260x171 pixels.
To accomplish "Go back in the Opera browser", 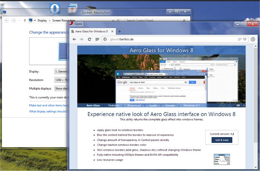I will tap(74, 39).
